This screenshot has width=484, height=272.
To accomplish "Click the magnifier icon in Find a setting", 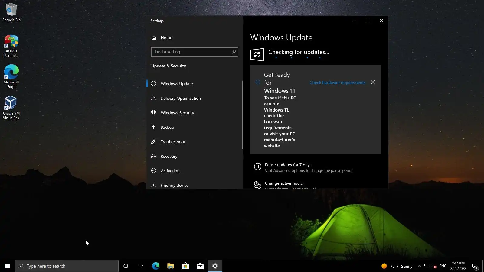I will [234, 52].
